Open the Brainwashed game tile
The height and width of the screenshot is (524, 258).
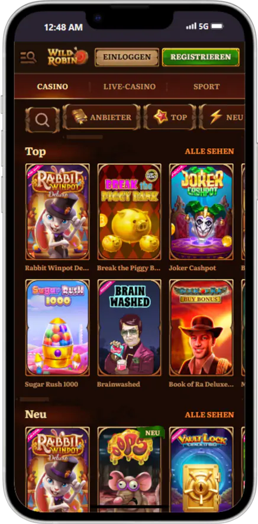click(130, 328)
